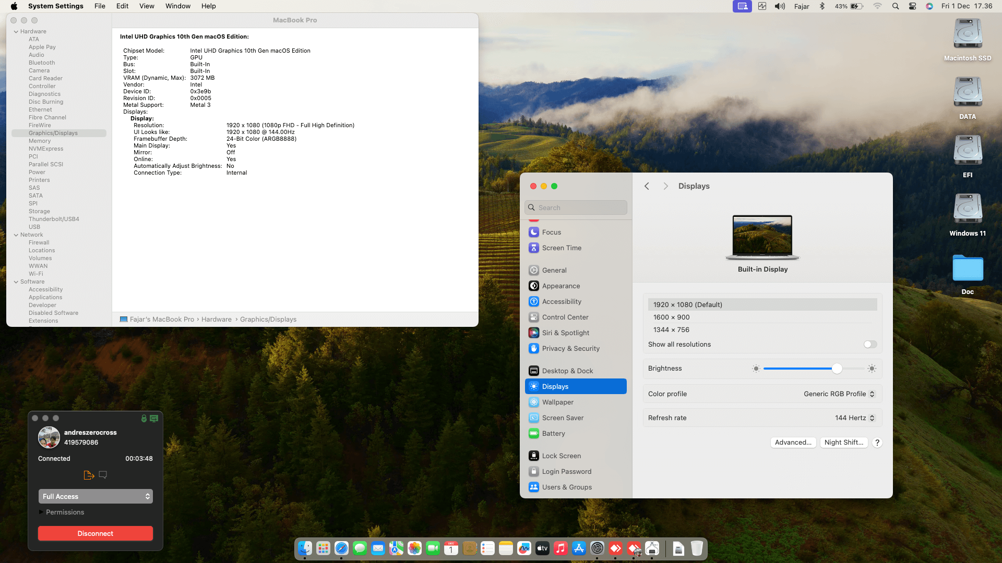Click the Siri & Spotlight sidebar icon

533,333
